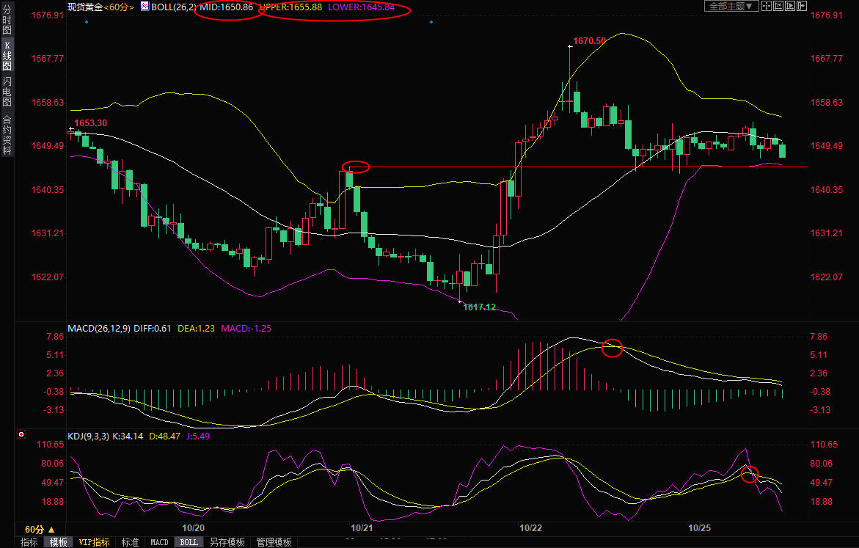Click the play-forward chart icon
Viewport: 859px width, 548px height.
tap(790, 6)
